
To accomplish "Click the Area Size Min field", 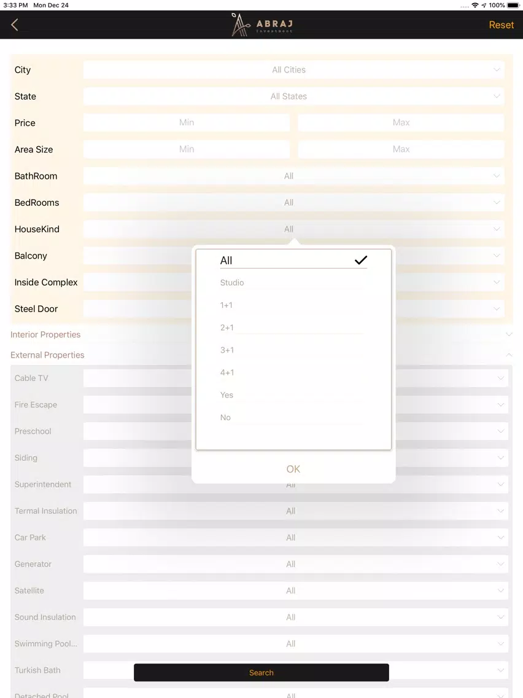I will pos(187,149).
